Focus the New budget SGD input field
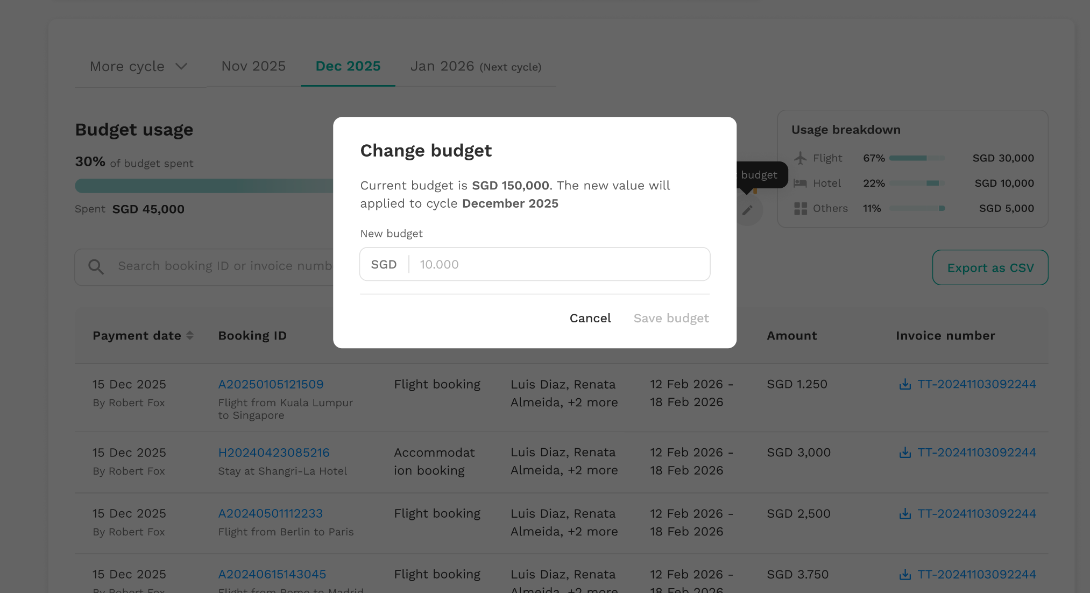 [x=535, y=264]
